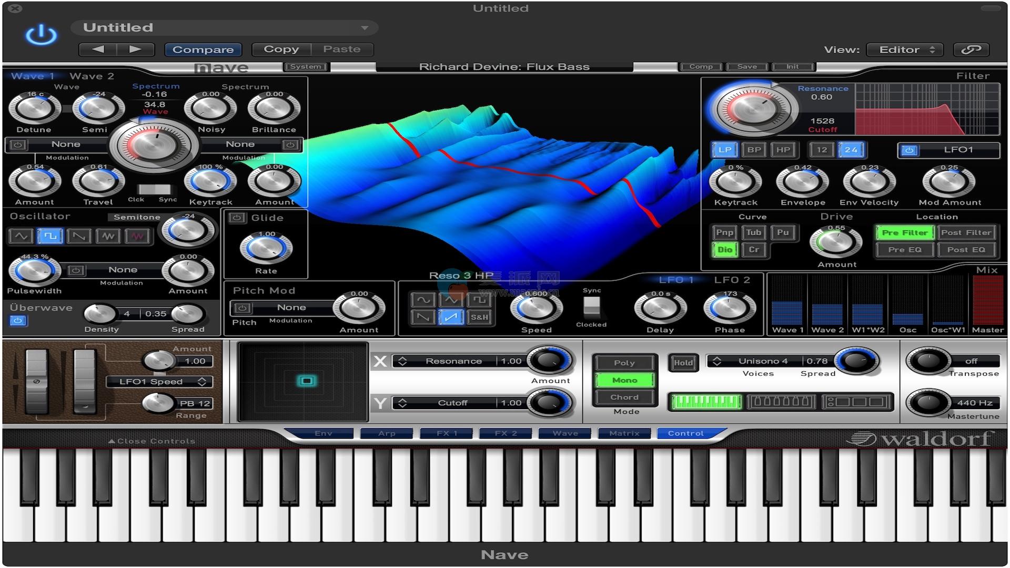Toggle the plugin power bypass icon
Screen dimensions: 1010x568
point(41,35)
